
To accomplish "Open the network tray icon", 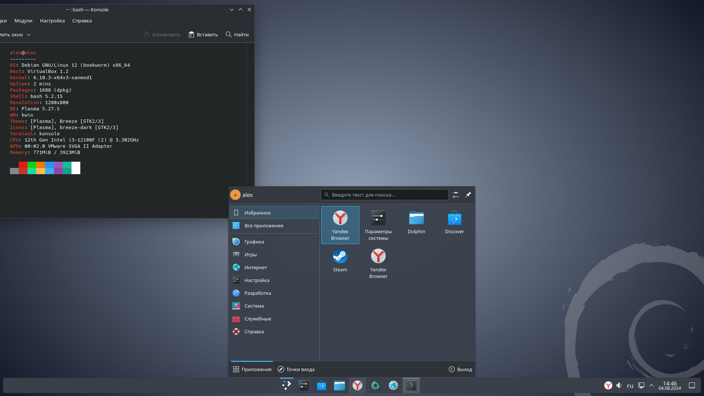I will [641, 385].
